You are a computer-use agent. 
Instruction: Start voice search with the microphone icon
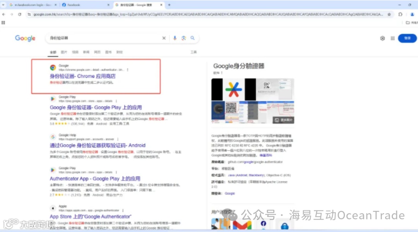[x=175, y=38]
